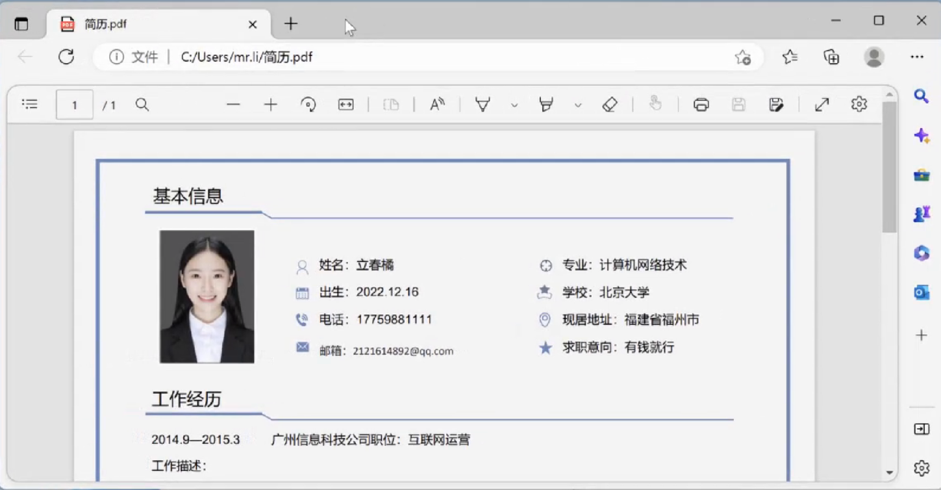Zoom out the PDF page
The width and height of the screenshot is (941, 490).
point(233,105)
